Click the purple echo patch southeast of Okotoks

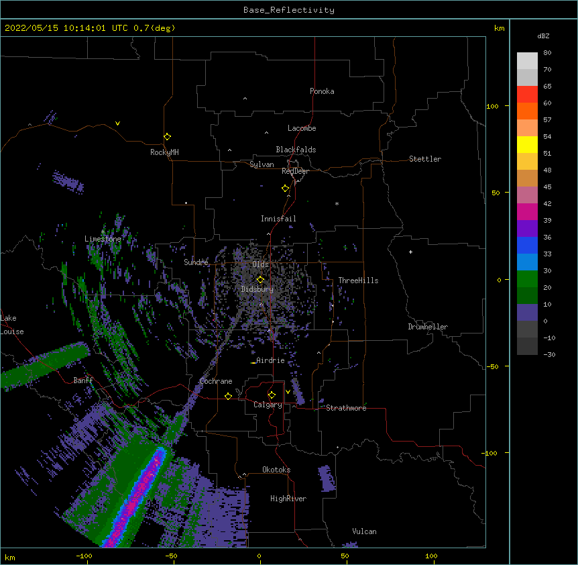click(327, 478)
